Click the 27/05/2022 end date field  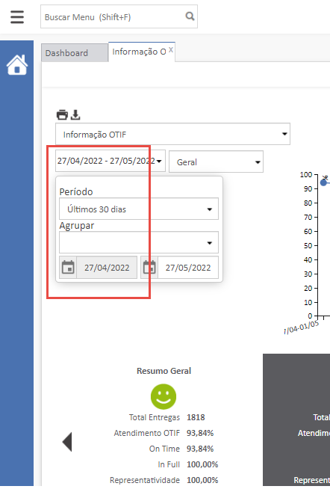(x=188, y=268)
